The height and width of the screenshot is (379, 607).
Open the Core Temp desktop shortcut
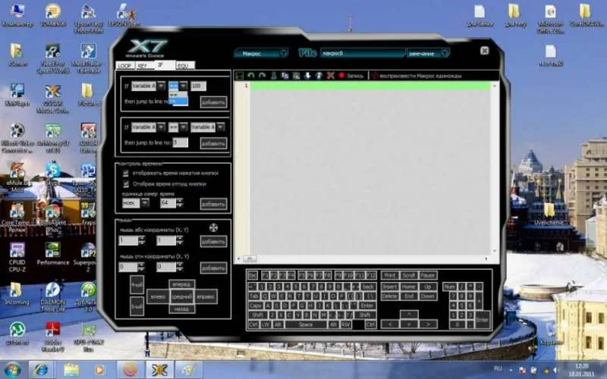tap(17, 218)
